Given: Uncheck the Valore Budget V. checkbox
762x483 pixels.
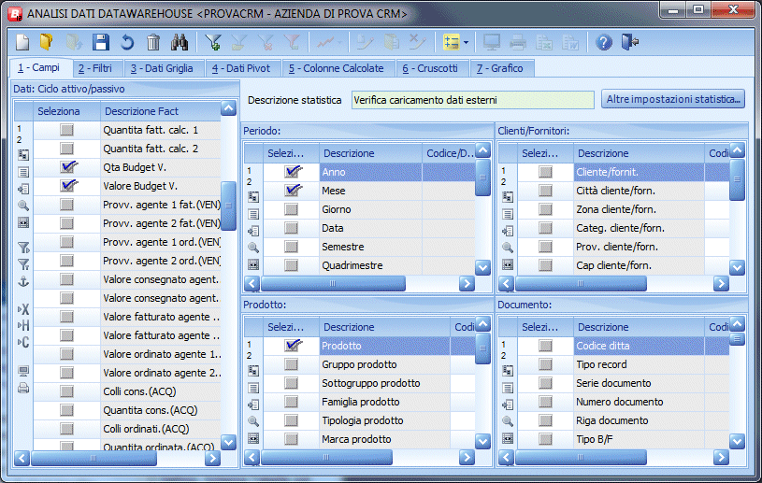Looking at the screenshot, I should [68, 185].
